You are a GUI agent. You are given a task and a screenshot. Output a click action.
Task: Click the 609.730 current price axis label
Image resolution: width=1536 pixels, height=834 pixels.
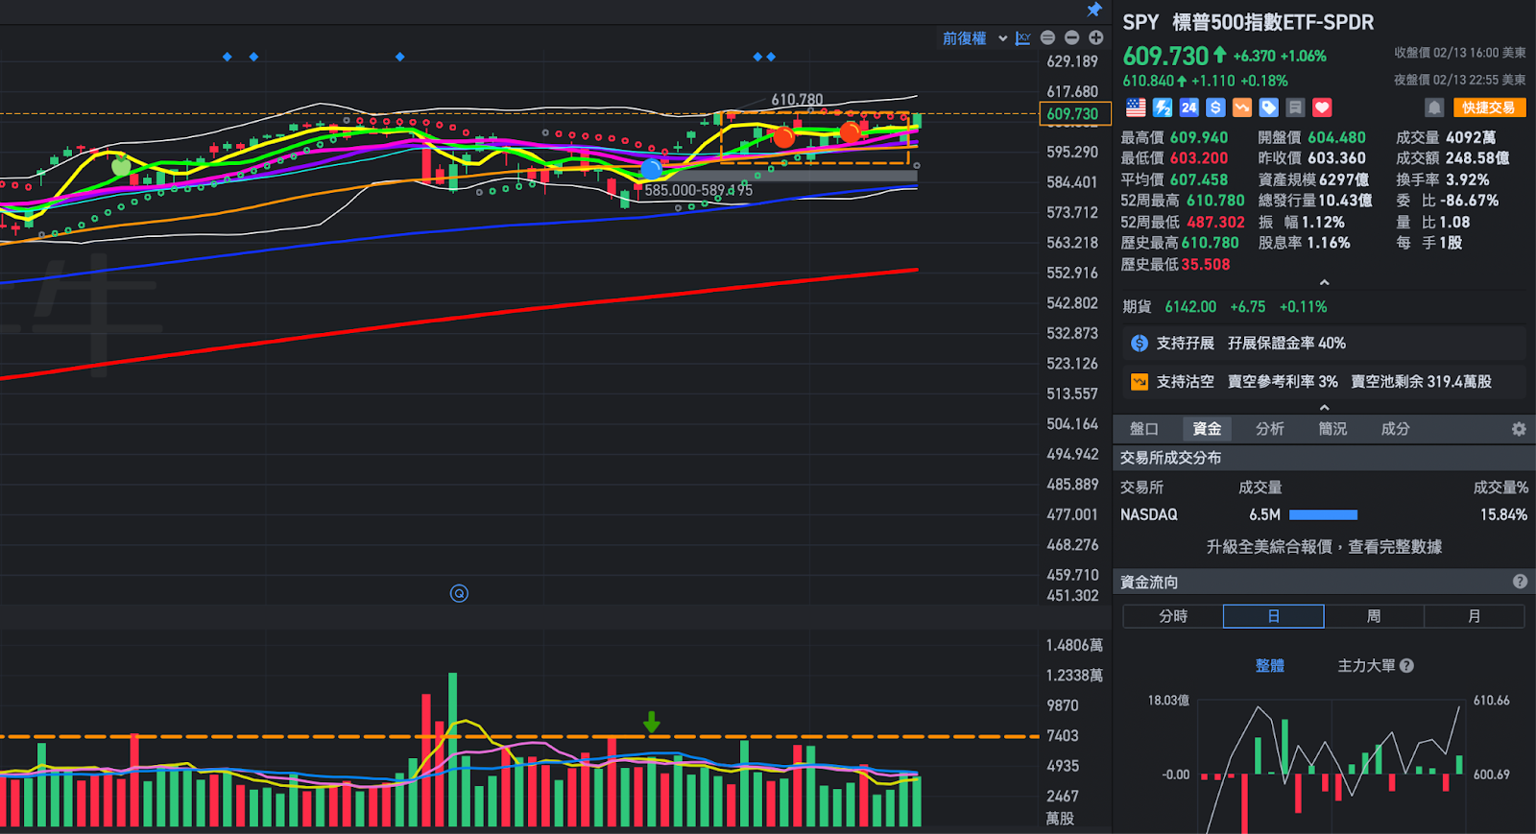coord(1074,113)
